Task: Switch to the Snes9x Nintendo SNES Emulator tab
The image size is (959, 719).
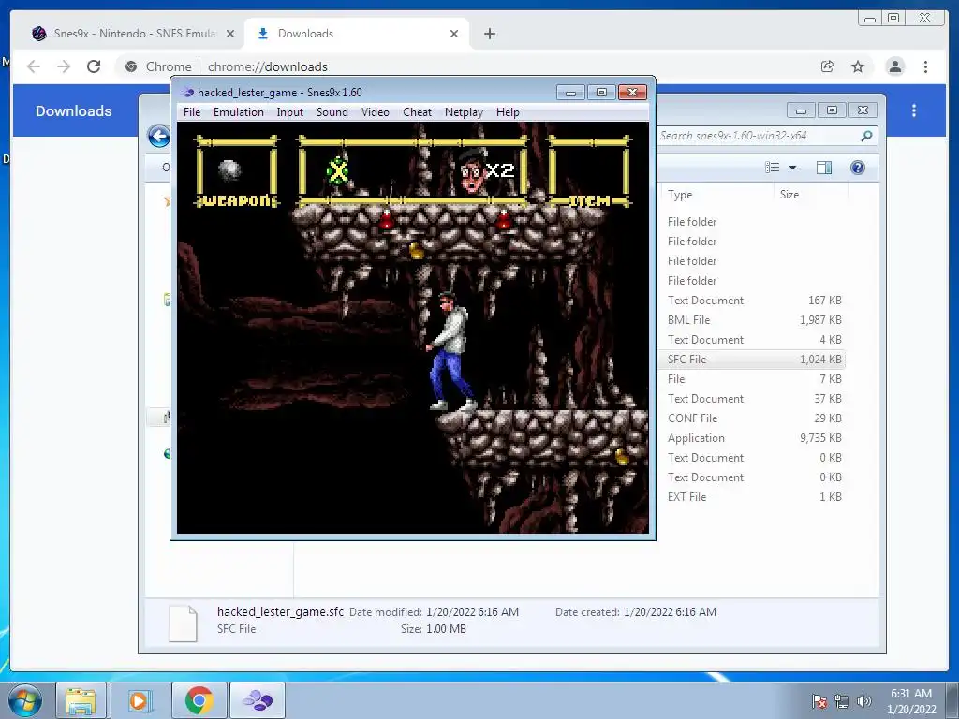Action: pos(133,34)
